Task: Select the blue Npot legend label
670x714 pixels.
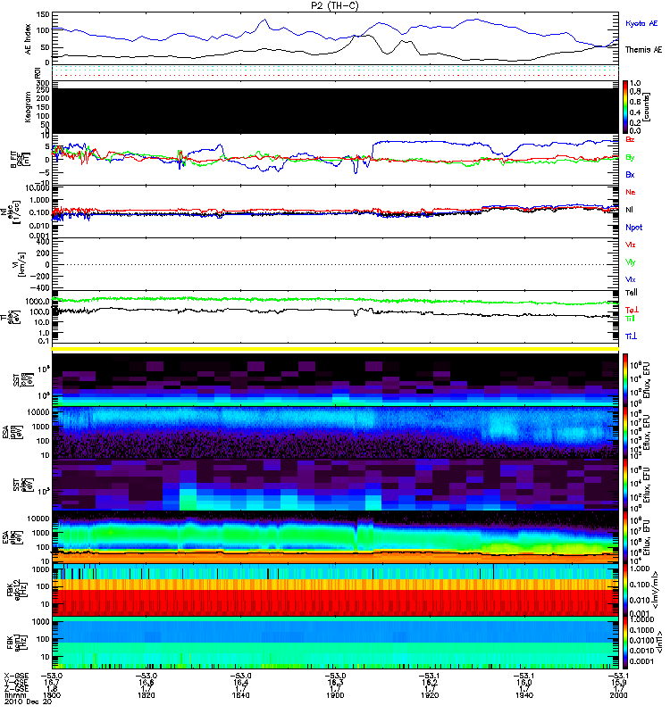Action: click(x=634, y=228)
